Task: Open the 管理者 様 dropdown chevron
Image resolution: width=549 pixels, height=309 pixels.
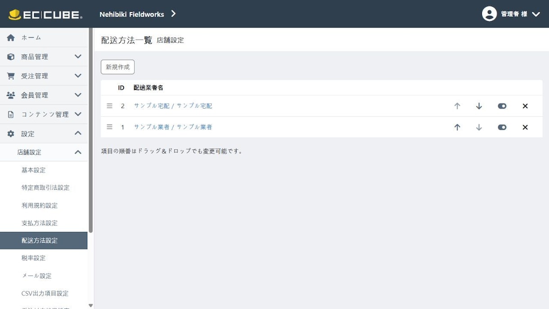Action: pyautogui.click(x=535, y=14)
